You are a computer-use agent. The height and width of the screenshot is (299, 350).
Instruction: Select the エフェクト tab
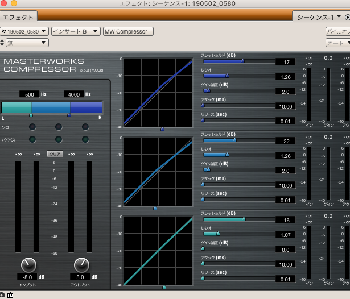[18, 17]
